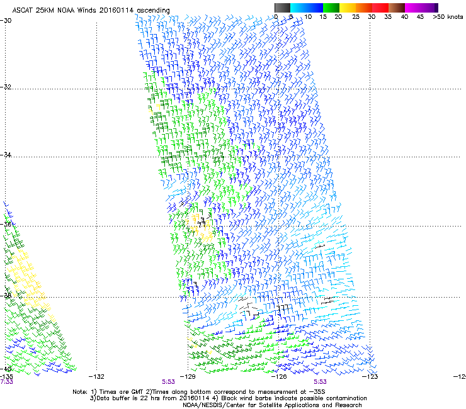Screen dimensions: 466x409
Task: Click the latitude label '-30'
Action: 6,21
